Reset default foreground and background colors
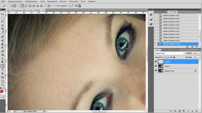The height and width of the screenshot is (113, 202). coord(1,88)
